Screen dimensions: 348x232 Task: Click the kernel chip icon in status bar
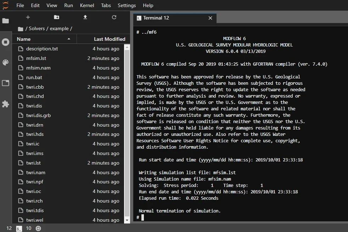[38, 228]
